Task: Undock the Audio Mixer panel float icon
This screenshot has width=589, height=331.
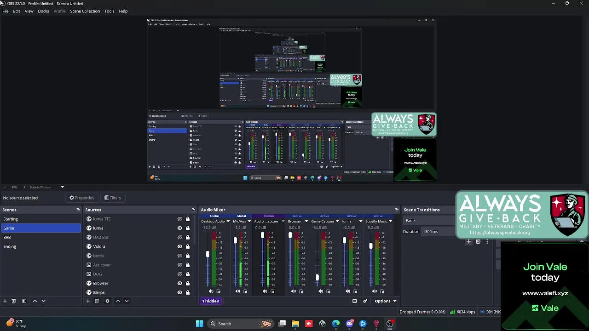Action: (396, 210)
